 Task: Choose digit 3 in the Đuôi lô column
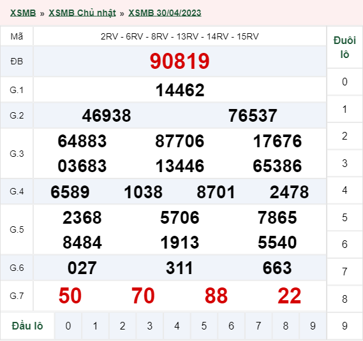coord(344,163)
